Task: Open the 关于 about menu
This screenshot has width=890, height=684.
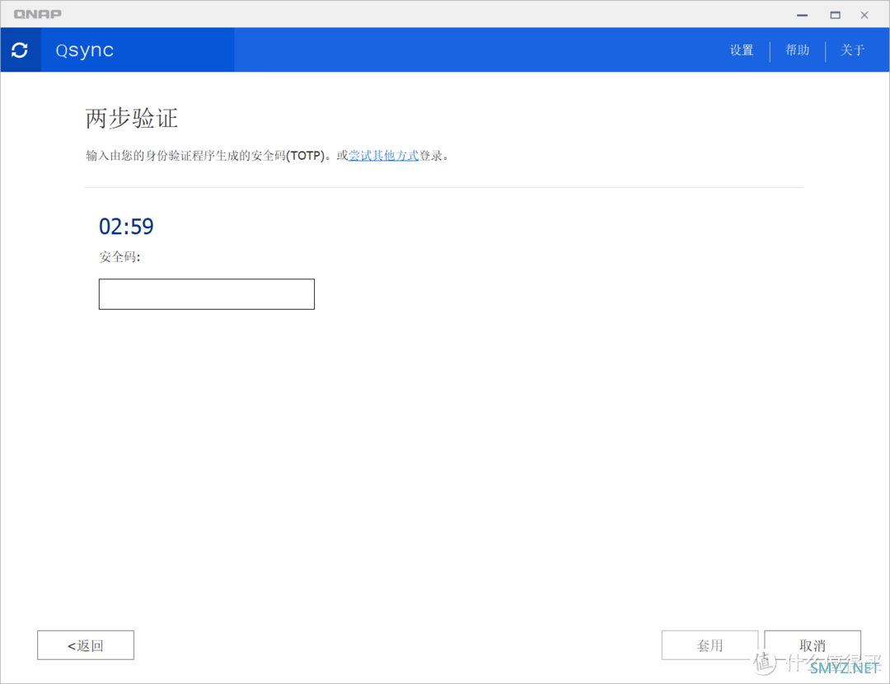Action: coord(853,50)
